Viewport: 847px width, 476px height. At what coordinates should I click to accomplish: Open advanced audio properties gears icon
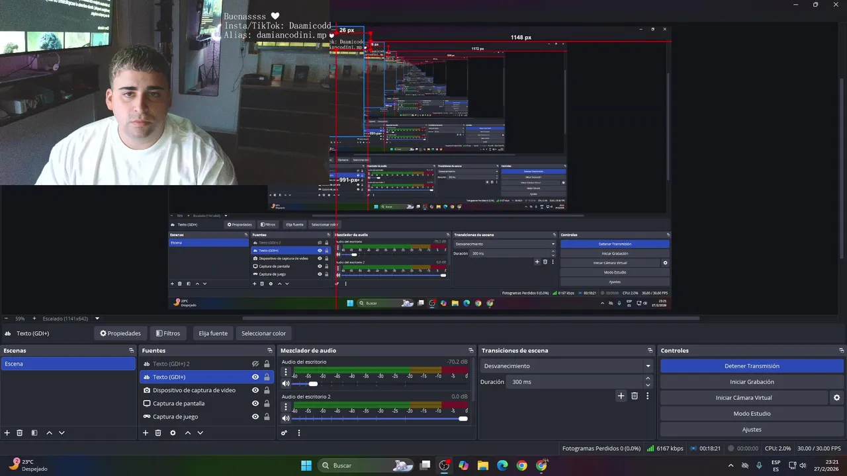(285, 433)
